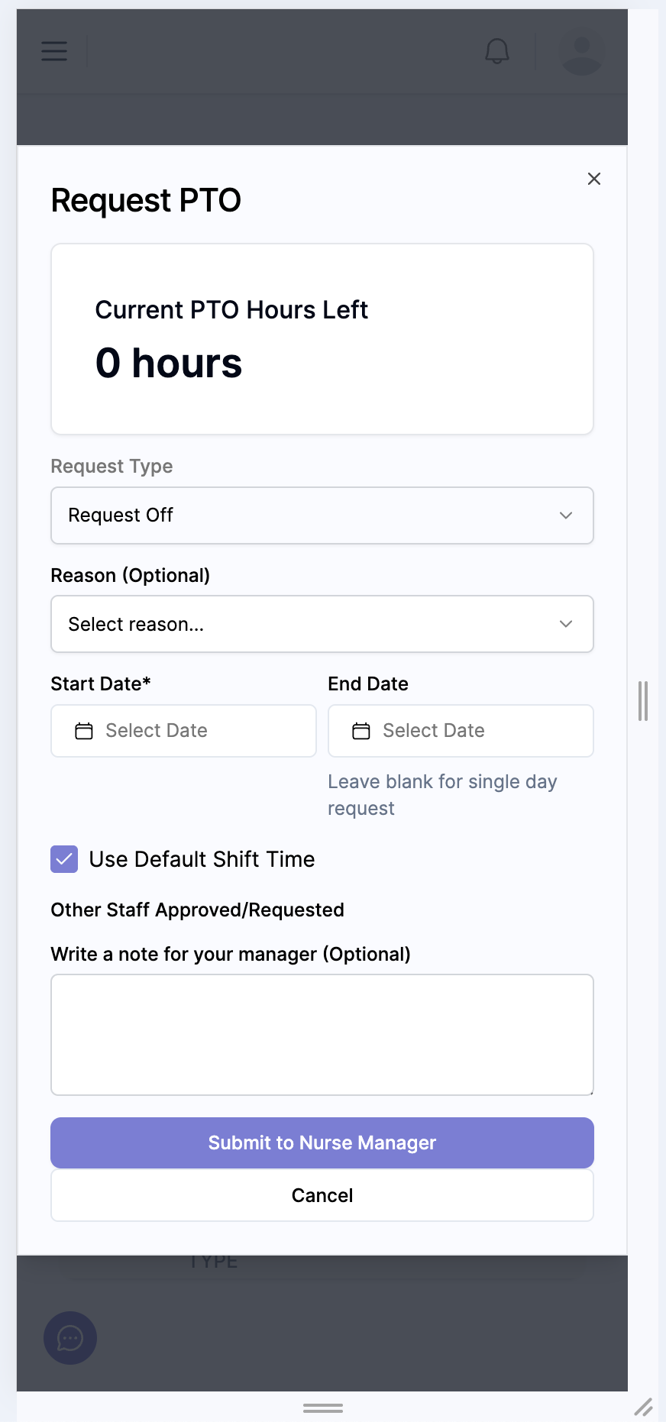This screenshot has height=1422, width=666.
Task: Cancel the PTO request
Action: [x=322, y=1195]
